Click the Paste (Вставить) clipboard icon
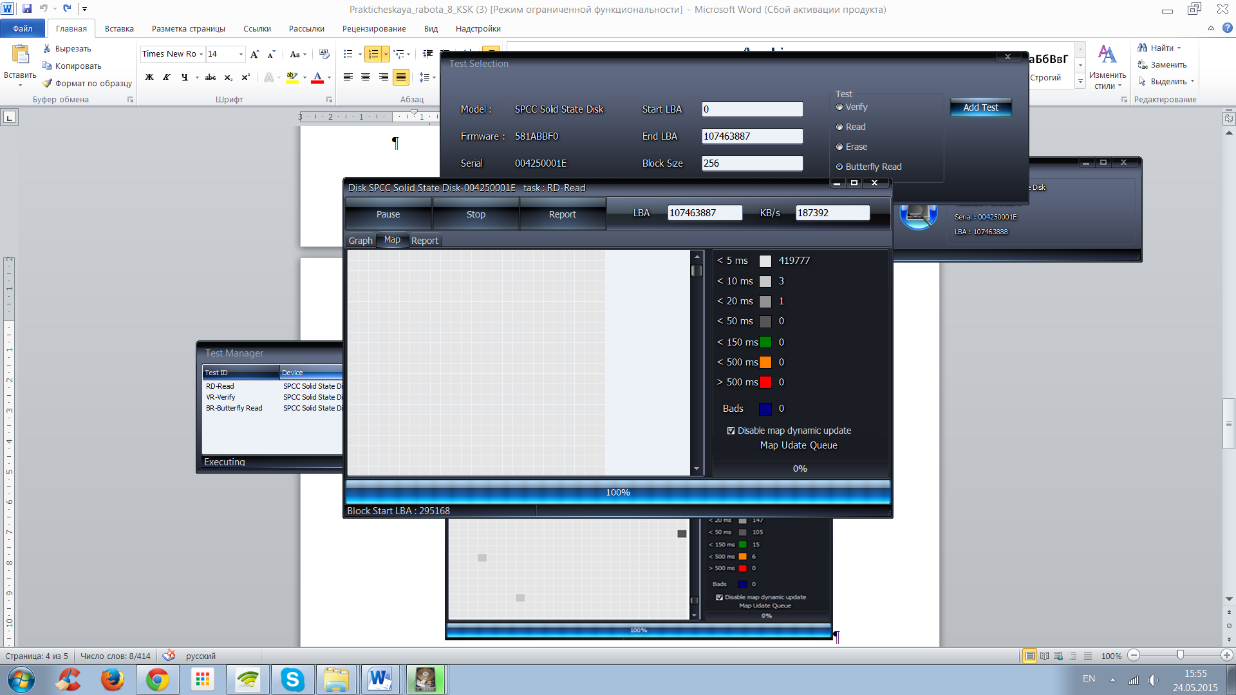Viewport: 1236px width, 695px height. [20, 55]
